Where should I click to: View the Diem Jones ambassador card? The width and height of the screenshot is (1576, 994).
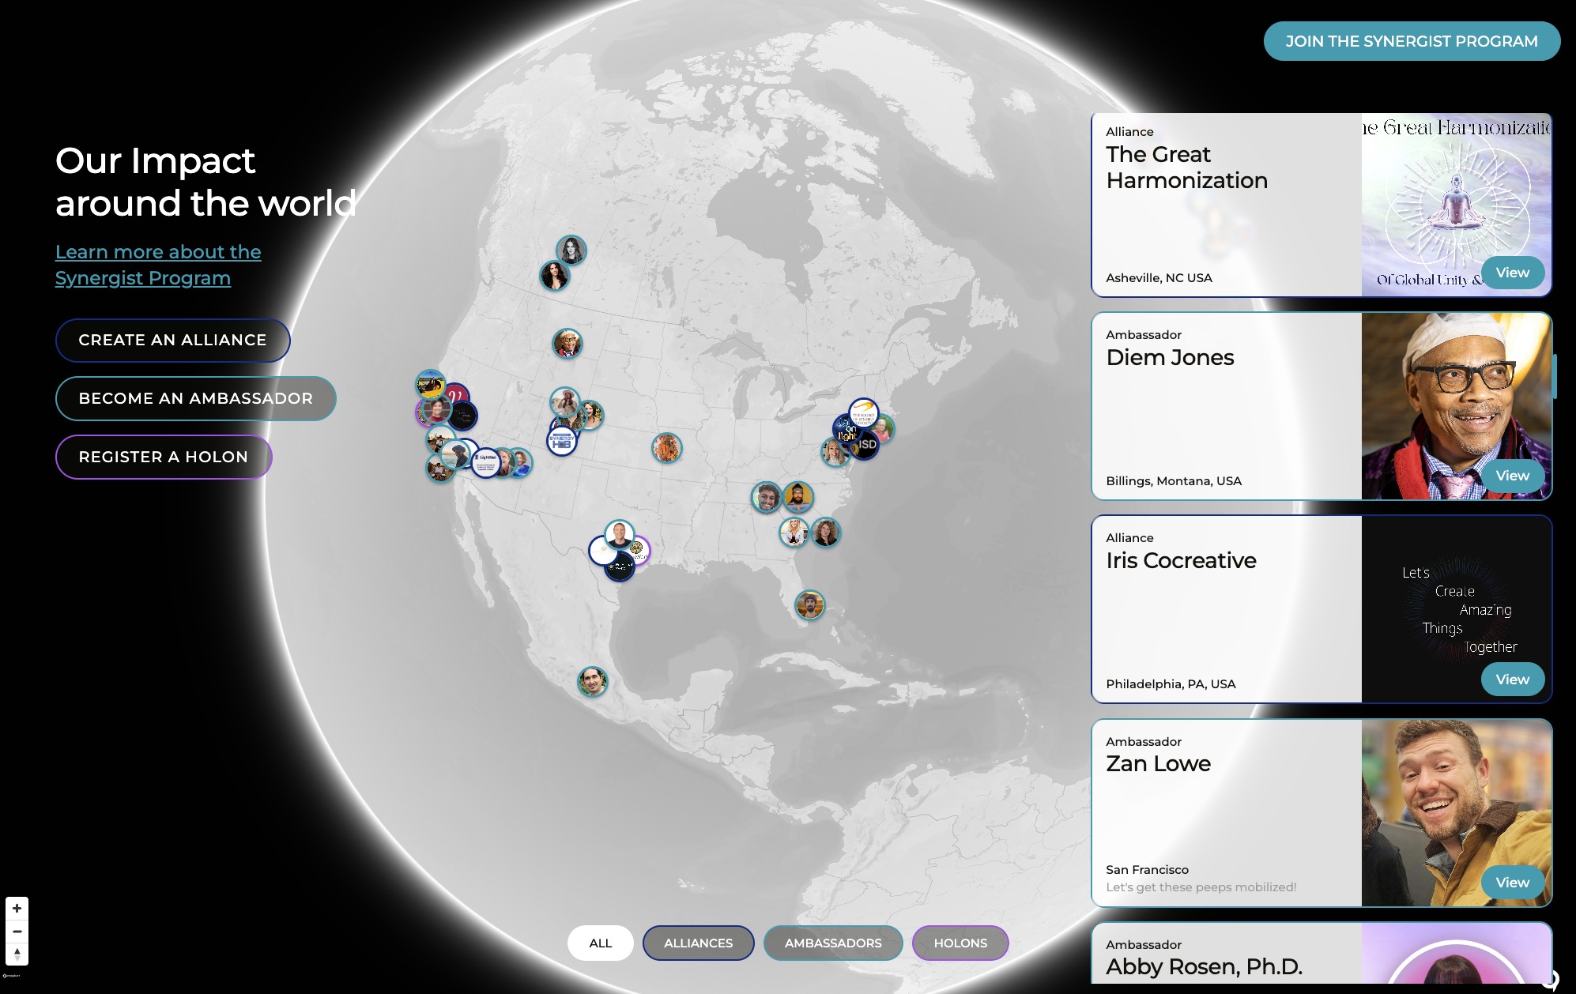click(1512, 476)
